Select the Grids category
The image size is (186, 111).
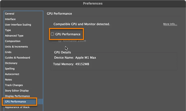(8, 52)
